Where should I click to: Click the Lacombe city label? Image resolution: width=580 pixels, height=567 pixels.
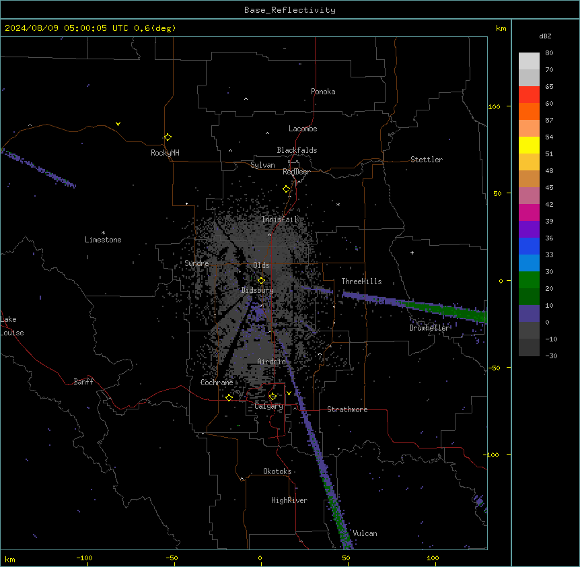(303, 129)
